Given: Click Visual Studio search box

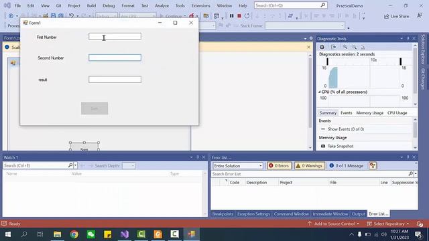Looking at the screenshot, I should pyautogui.click(x=290, y=5).
